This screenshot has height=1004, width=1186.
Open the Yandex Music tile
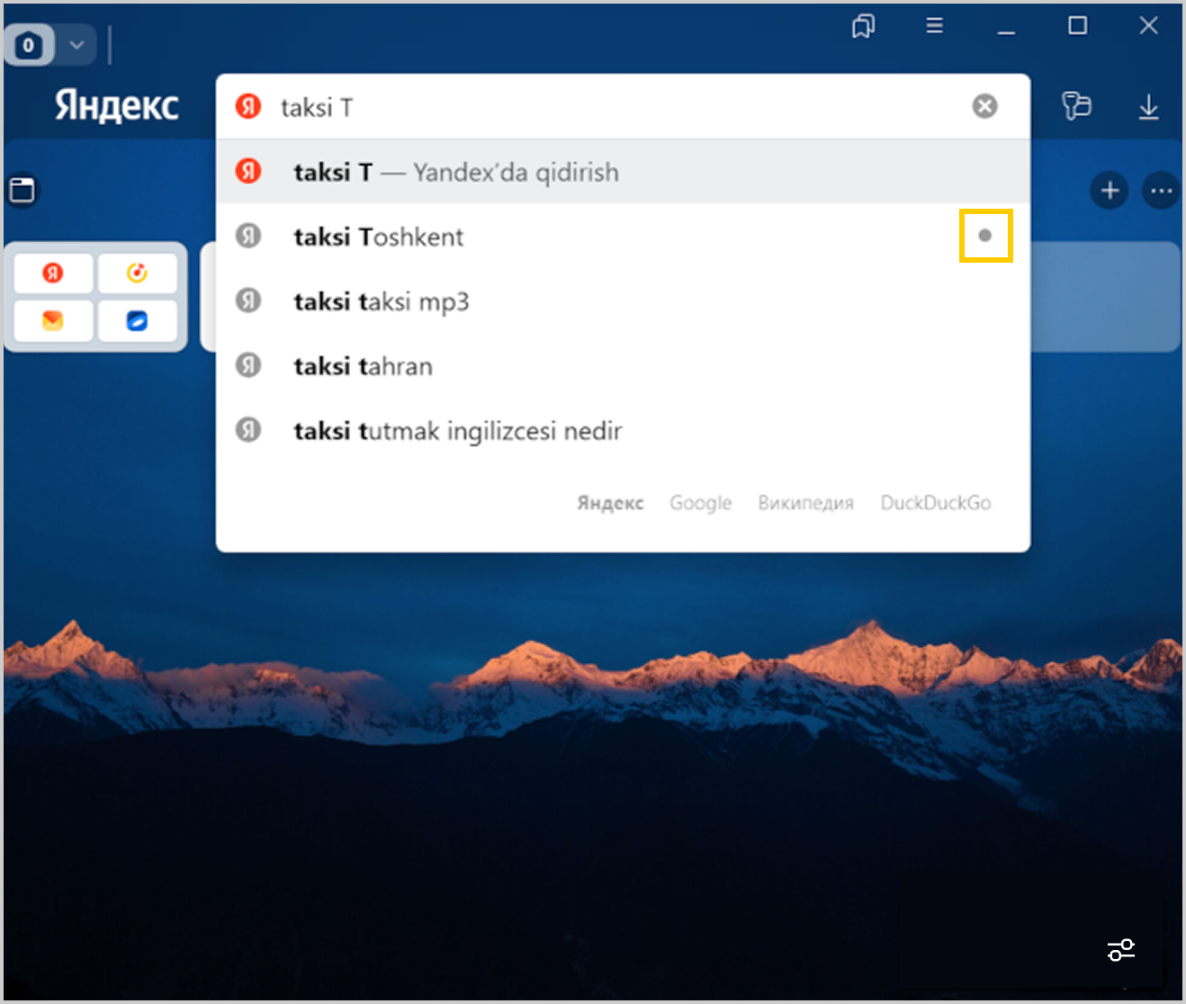click(x=137, y=273)
